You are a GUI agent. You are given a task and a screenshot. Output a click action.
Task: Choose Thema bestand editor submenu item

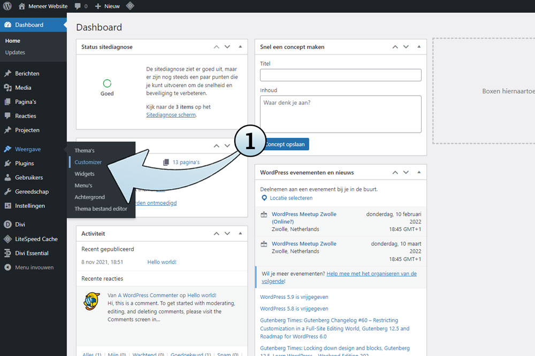pos(101,209)
